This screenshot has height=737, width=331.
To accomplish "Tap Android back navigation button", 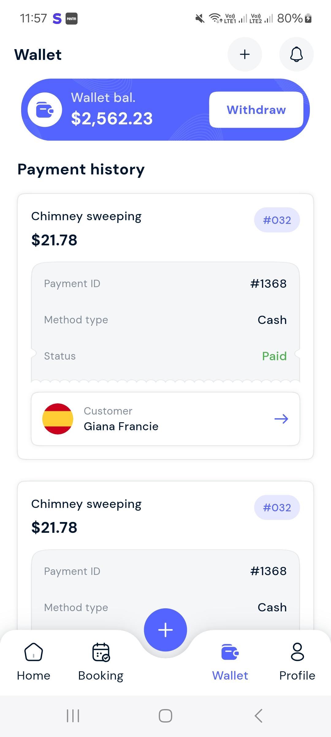I will coord(258,716).
